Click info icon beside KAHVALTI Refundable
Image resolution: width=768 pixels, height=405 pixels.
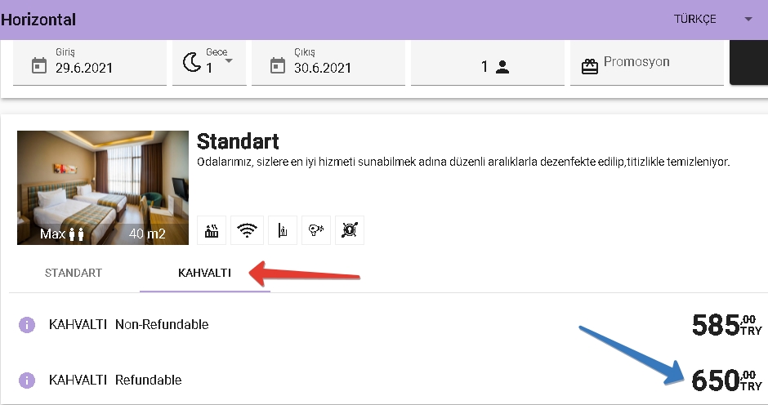(x=27, y=381)
